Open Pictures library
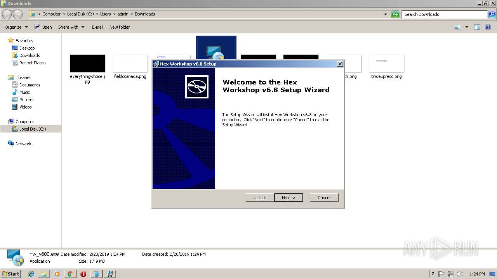The height and width of the screenshot is (279, 497). tap(27, 100)
